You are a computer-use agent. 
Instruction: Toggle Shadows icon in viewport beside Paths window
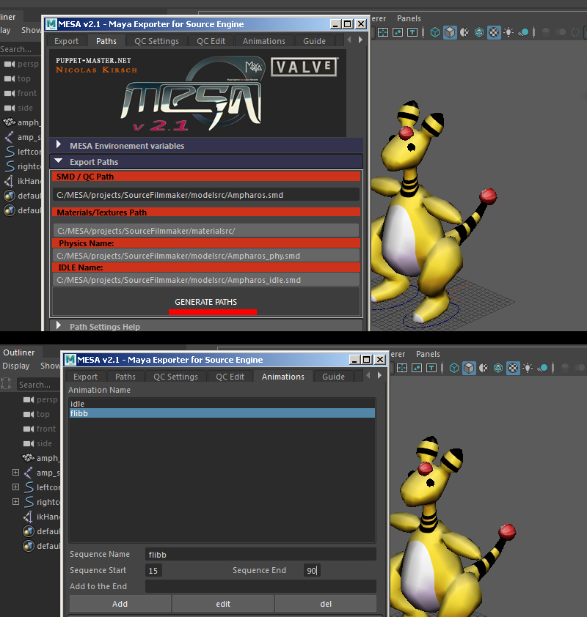coord(524,32)
